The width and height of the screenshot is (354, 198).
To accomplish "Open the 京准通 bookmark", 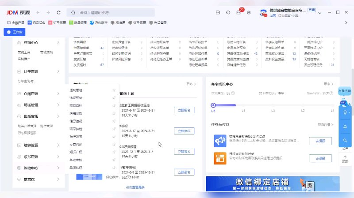I will pos(118,23).
